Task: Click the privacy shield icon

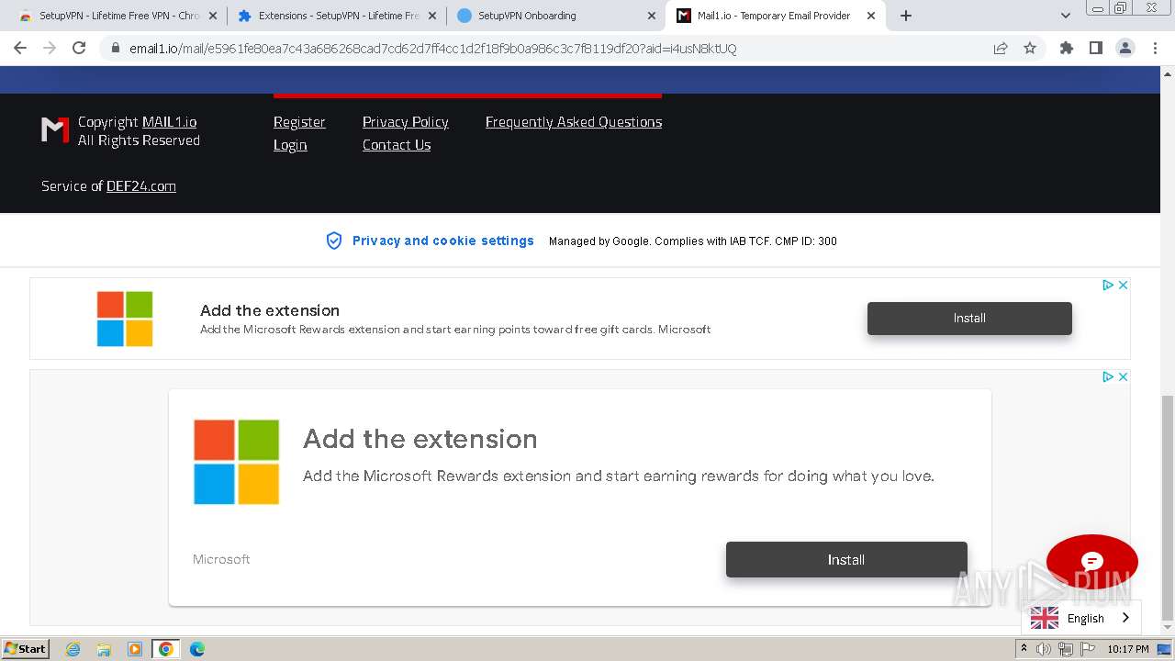Action: pyautogui.click(x=334, y=241)
